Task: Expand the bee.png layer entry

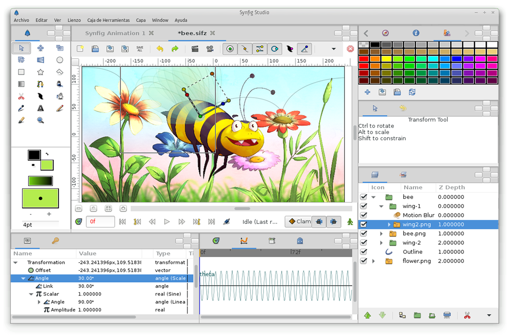Action: pyautogui.click(x=381, y=233)
